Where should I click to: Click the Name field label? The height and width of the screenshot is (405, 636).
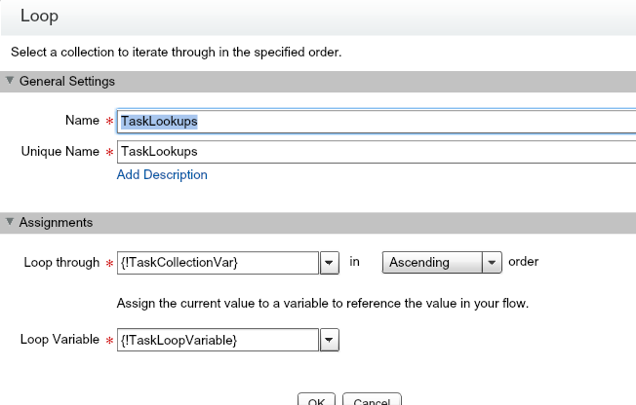pyautogui.click(x=82, y=121)
